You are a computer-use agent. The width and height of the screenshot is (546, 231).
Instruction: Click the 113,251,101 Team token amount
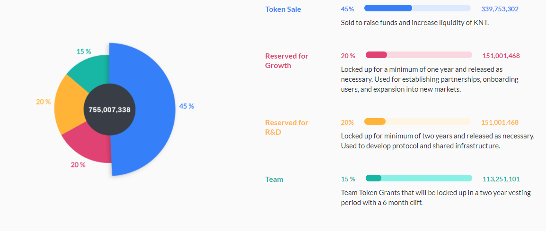[501, 179]
